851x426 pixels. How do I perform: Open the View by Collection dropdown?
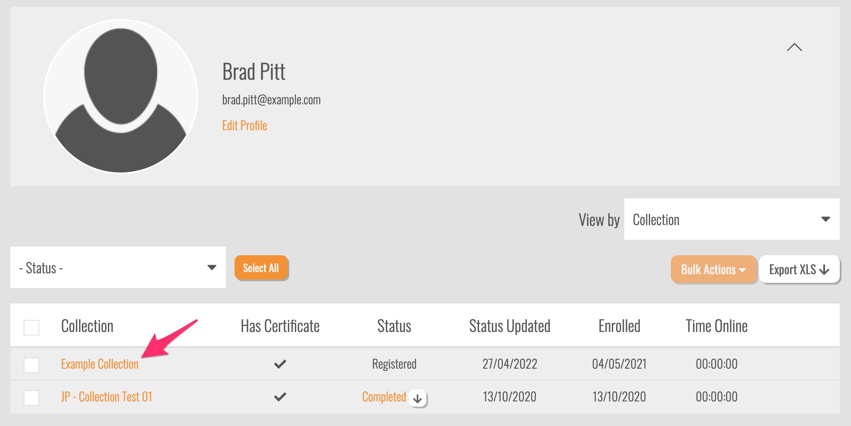click(x=731, y=219)
